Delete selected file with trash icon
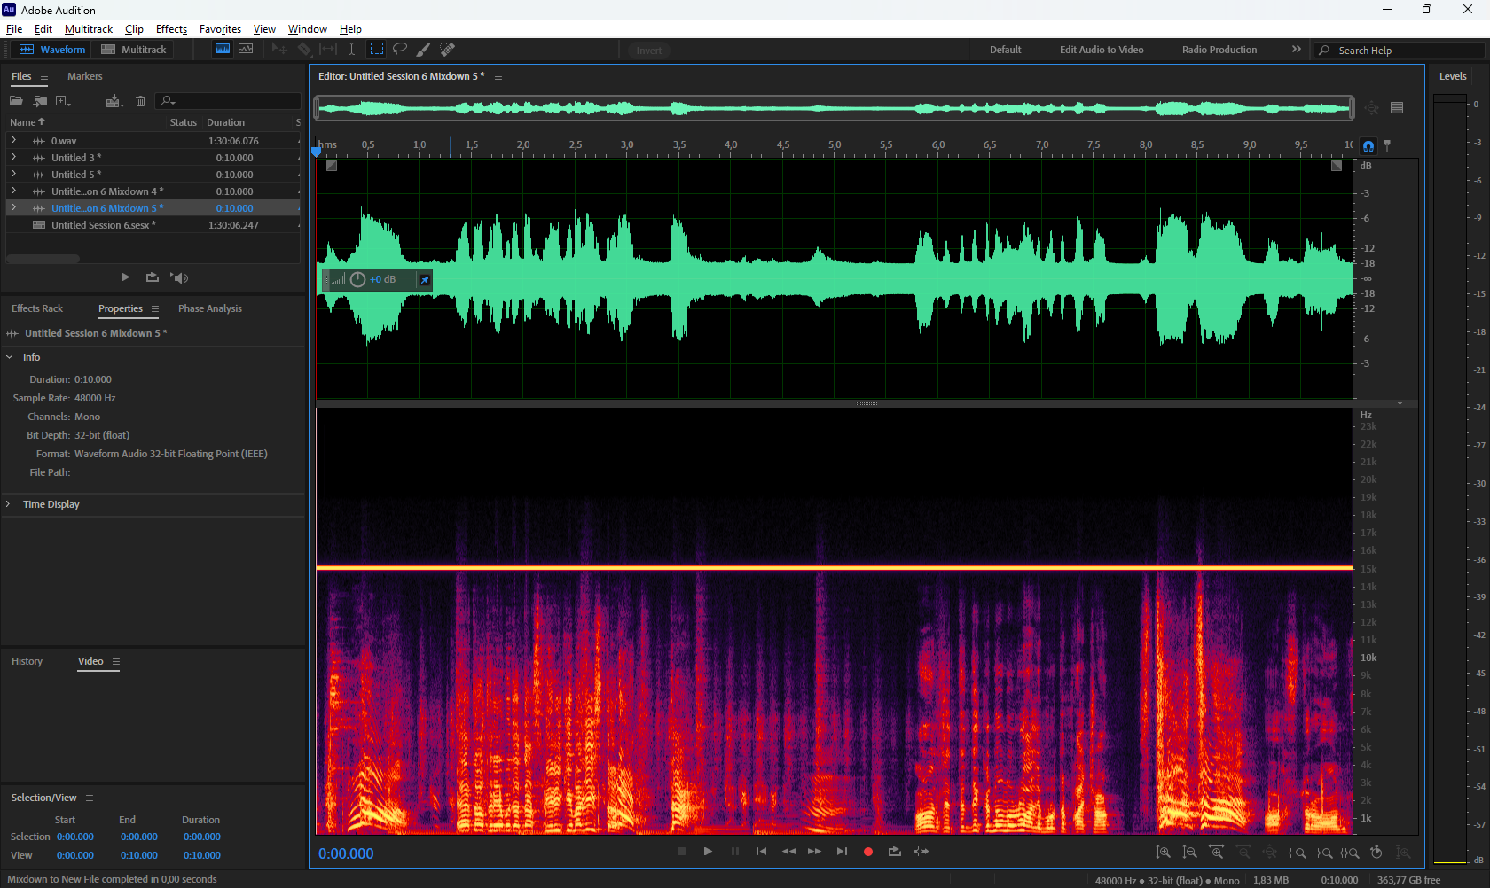The image size is (1490, 888). click(140, 101)
